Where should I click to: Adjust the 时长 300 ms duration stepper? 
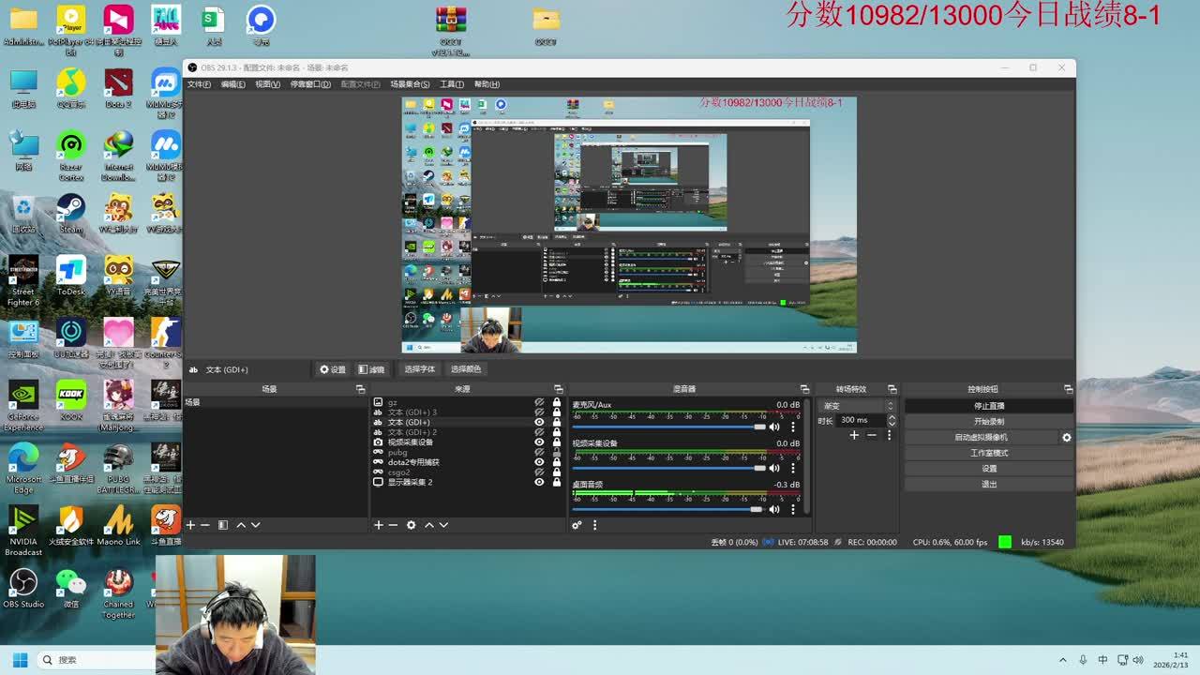[x=891, y=420]
